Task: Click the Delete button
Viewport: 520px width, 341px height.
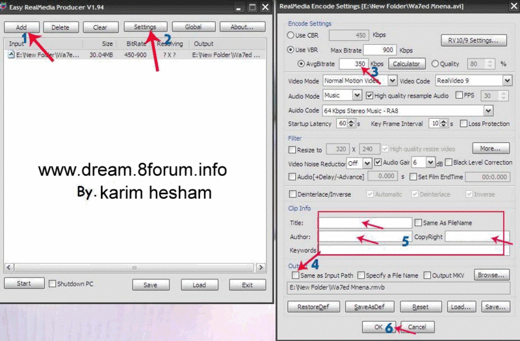Action: click(60, 27)
